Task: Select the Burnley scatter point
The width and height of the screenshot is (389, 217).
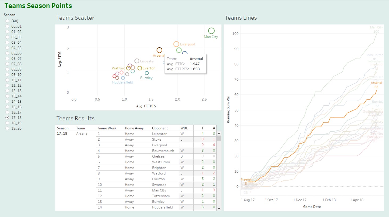Action: point(147,73)
